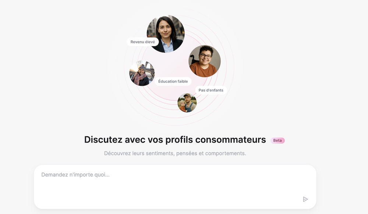The image size is (368, 214).
Task: Open the avatar with glasses and orange shirt
Action: click(x=205, y=61)
